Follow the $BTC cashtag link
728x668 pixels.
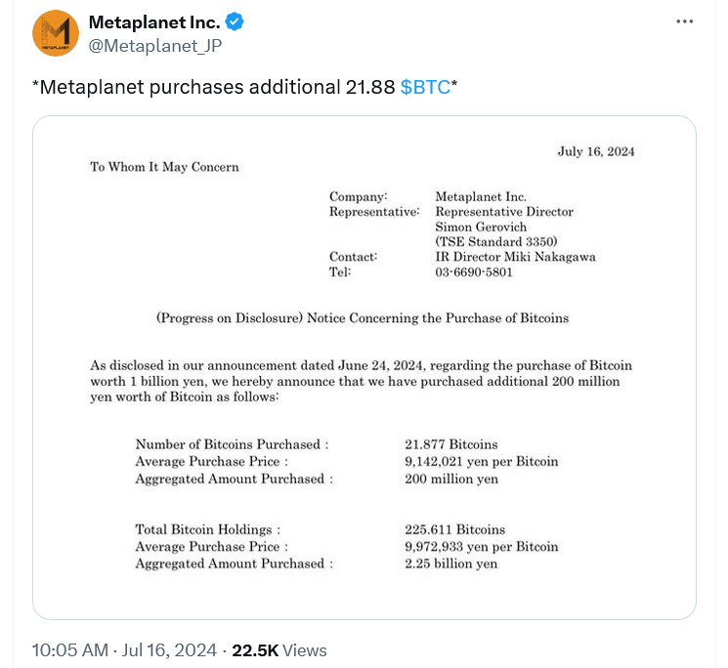[425, 87]
